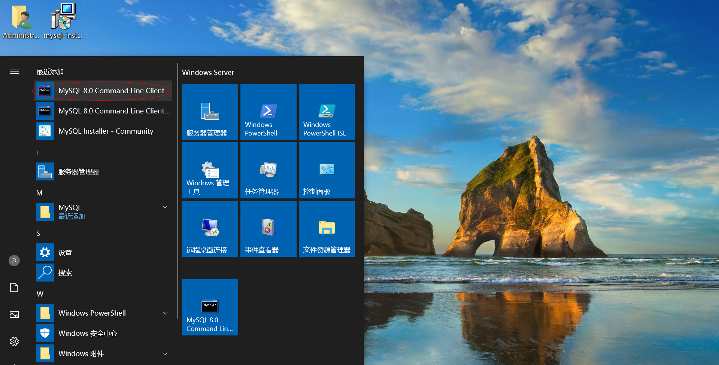Open the 远程桌面连接 tile
The image size is (719, 365).
click(x=210, y=229)
